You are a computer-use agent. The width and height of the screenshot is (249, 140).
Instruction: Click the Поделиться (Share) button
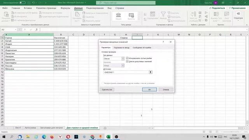tap(217, 8)
